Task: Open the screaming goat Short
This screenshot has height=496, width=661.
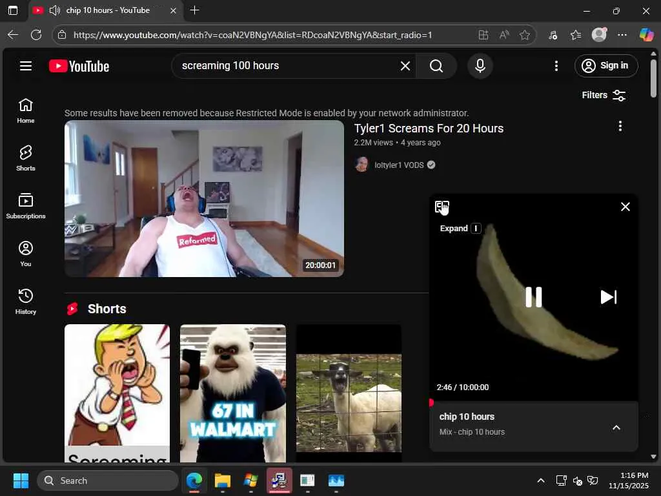Action: click(349, 393)
